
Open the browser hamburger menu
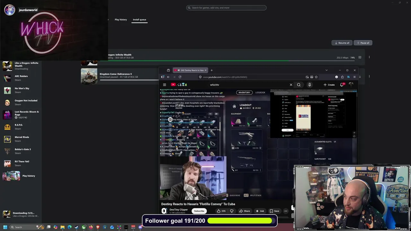(354, 77)
